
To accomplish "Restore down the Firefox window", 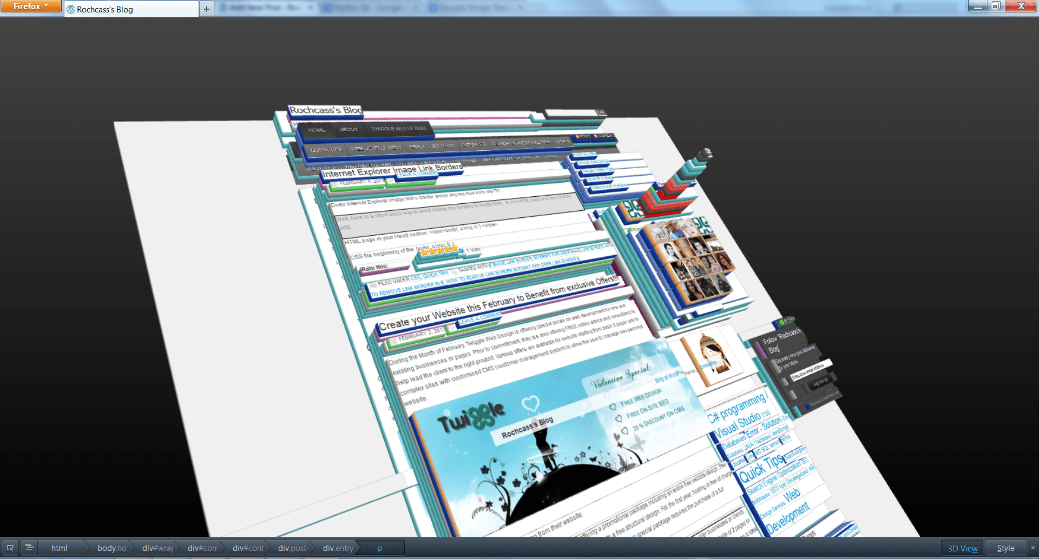I will tap(996, 6).
